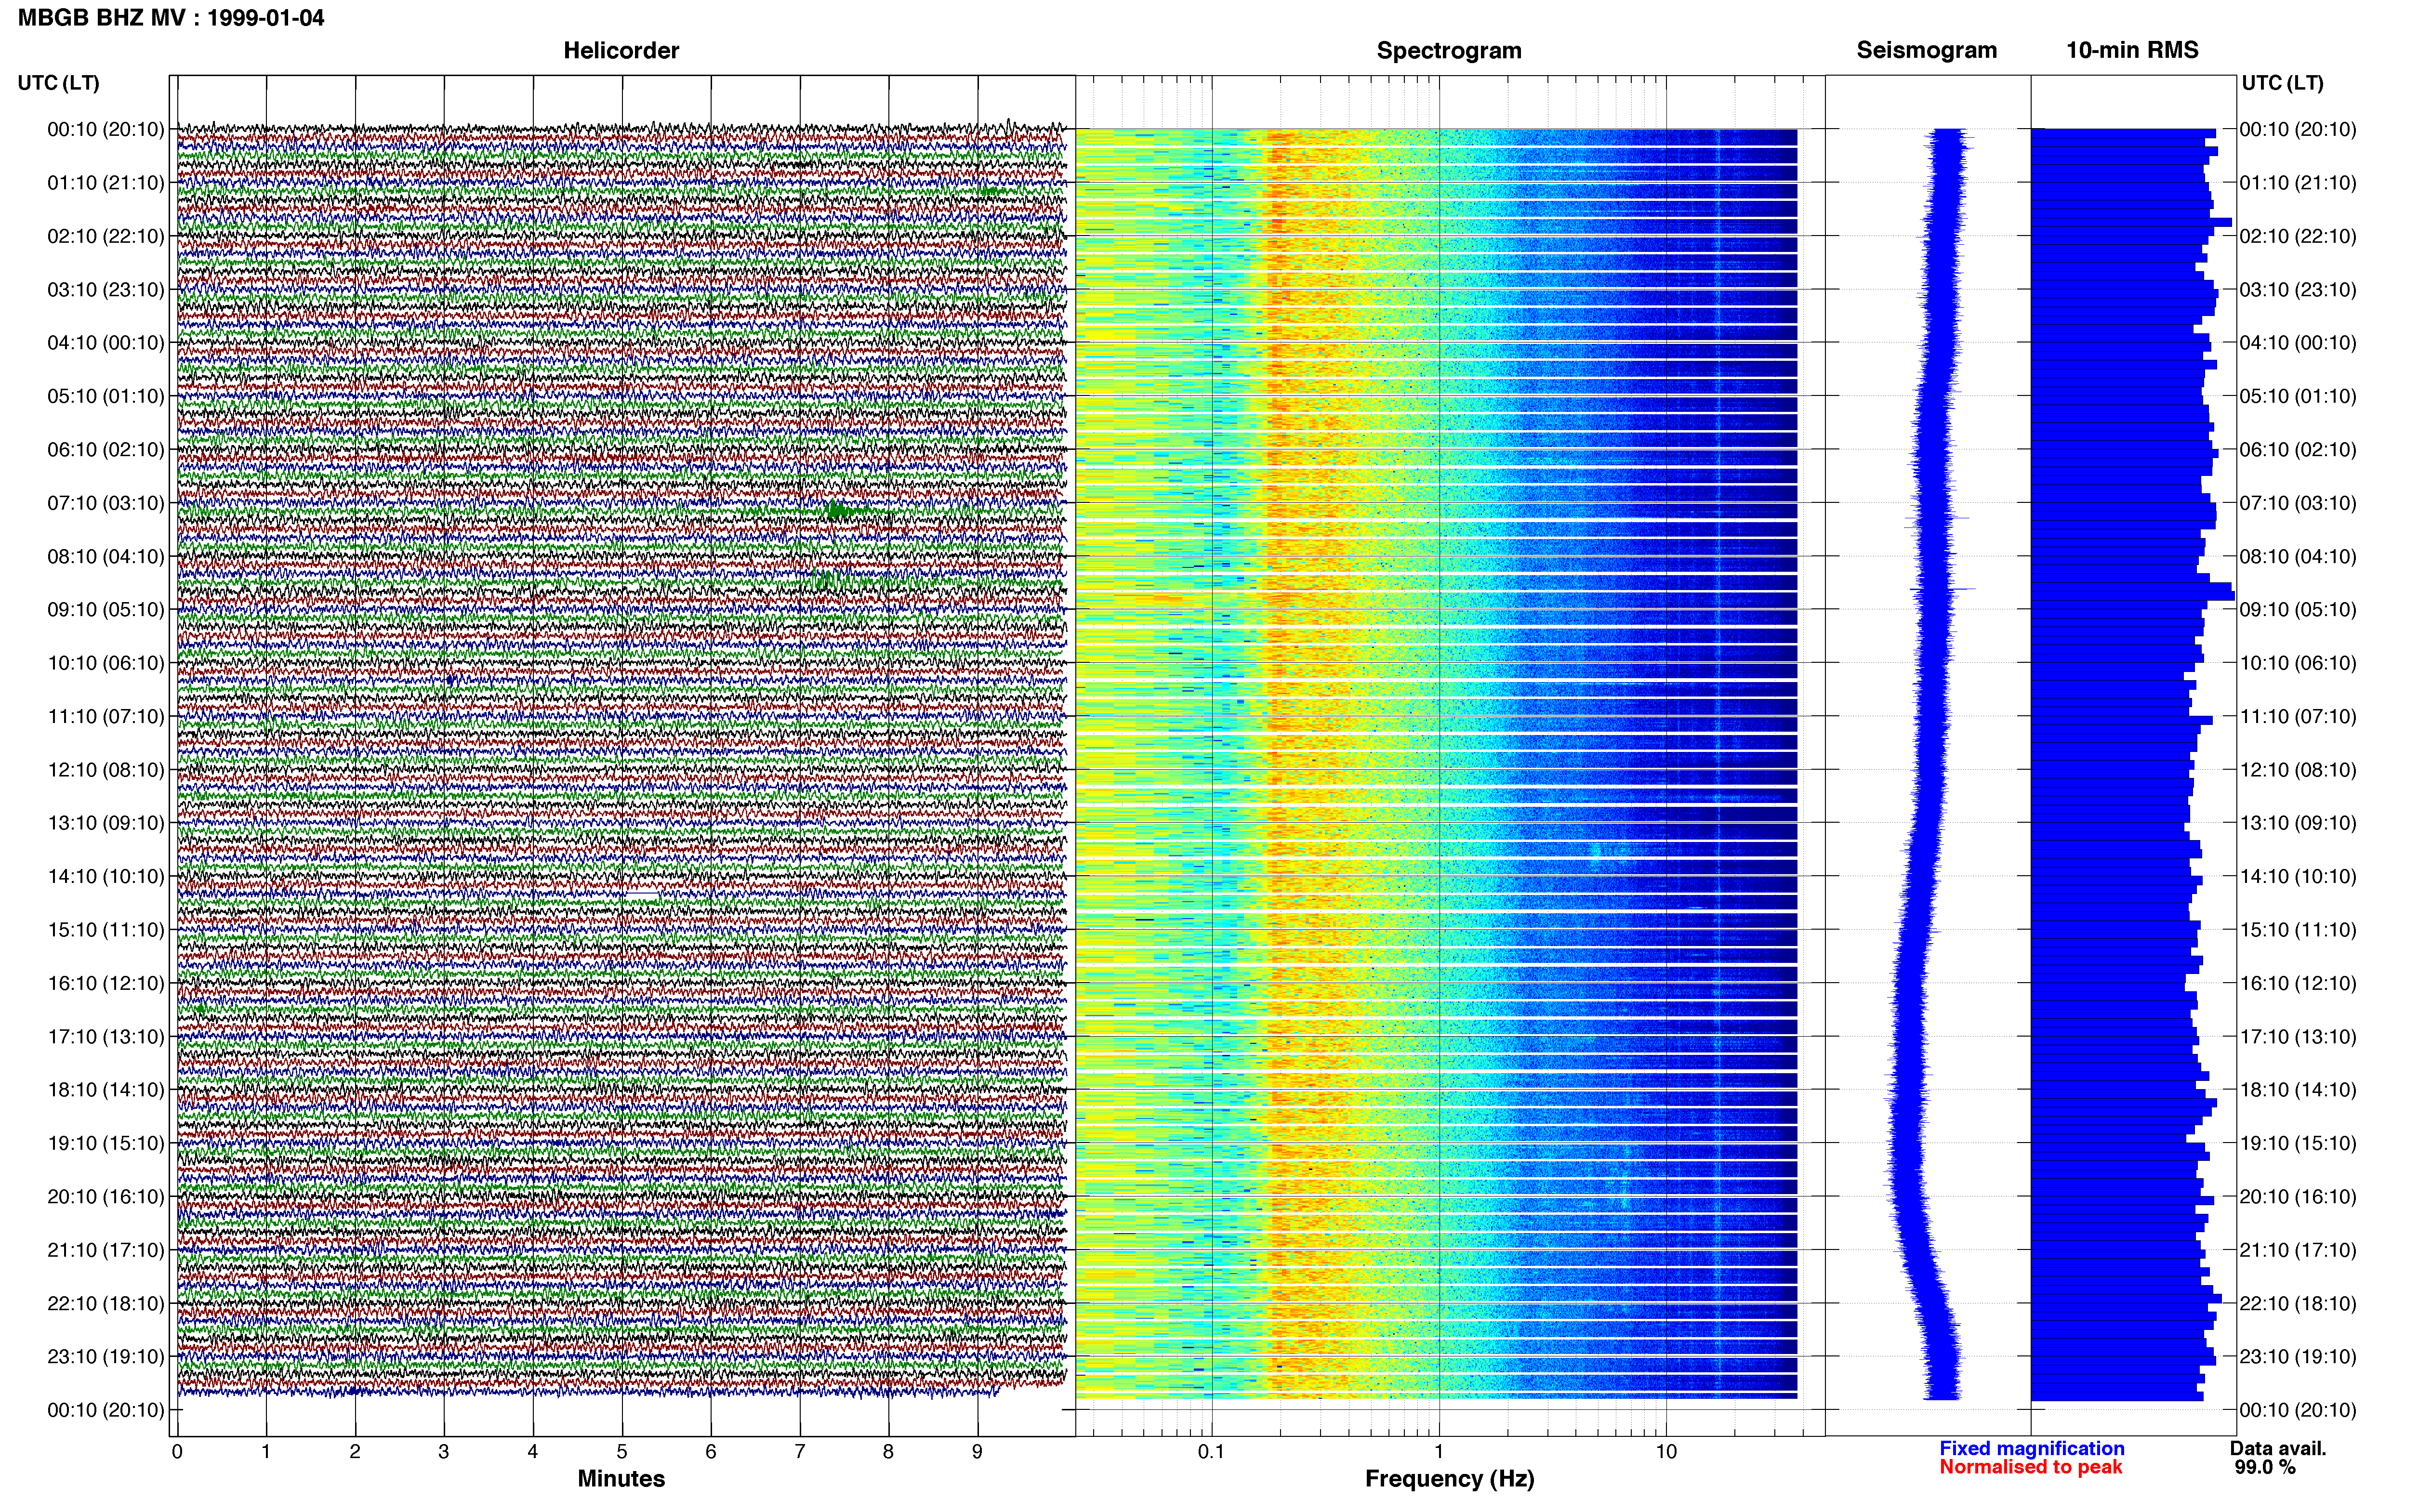This screenshot has width=2418, height=1512.
Task: Click left time label 17:10 (13:10)
Action: coord(106,1037)
